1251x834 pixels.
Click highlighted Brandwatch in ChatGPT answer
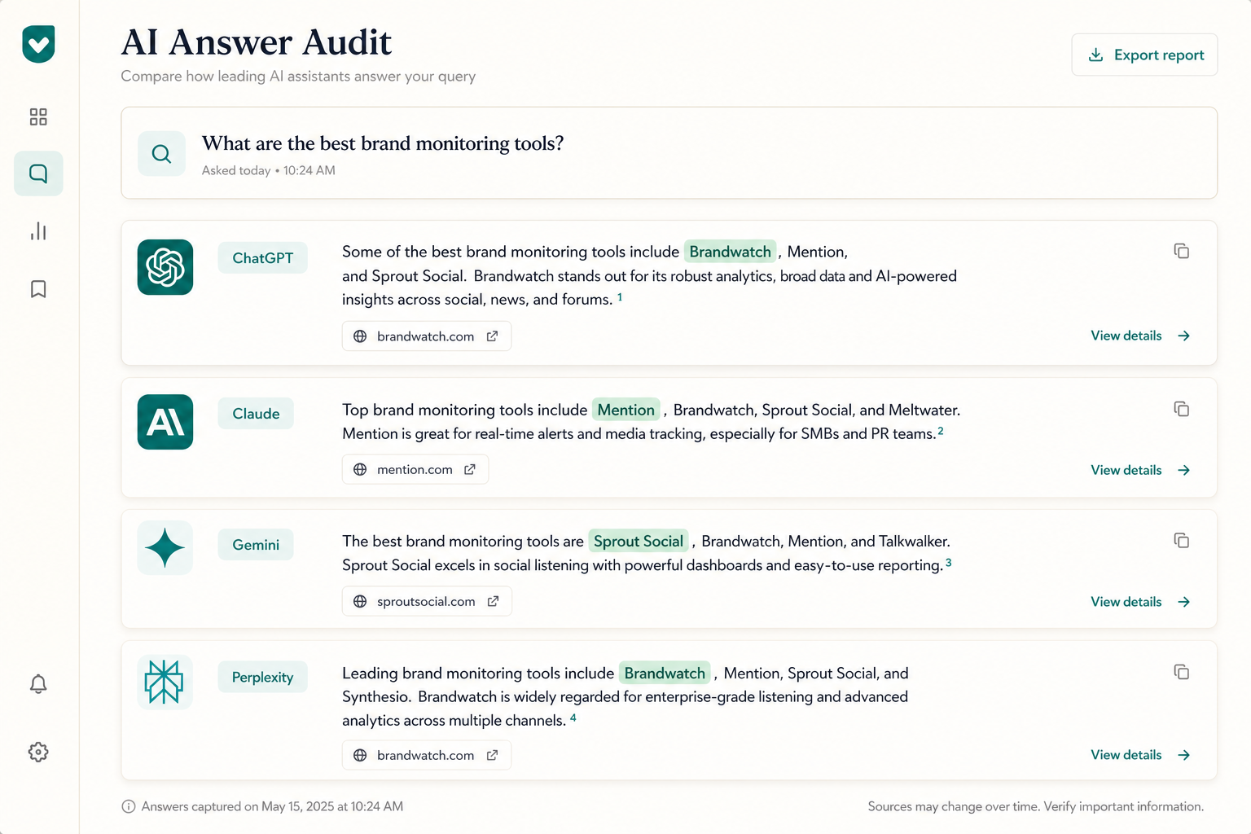(730, 252)
